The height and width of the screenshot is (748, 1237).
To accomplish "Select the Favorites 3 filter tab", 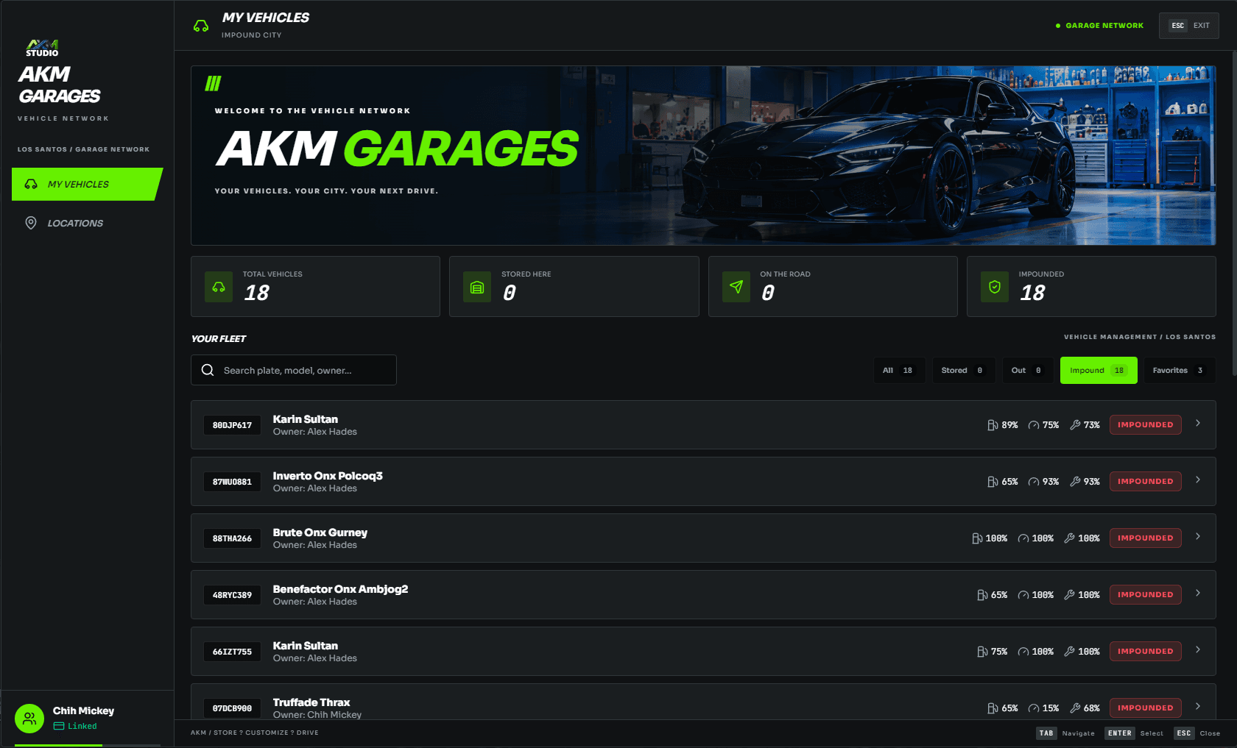I will coord(1179,370).
